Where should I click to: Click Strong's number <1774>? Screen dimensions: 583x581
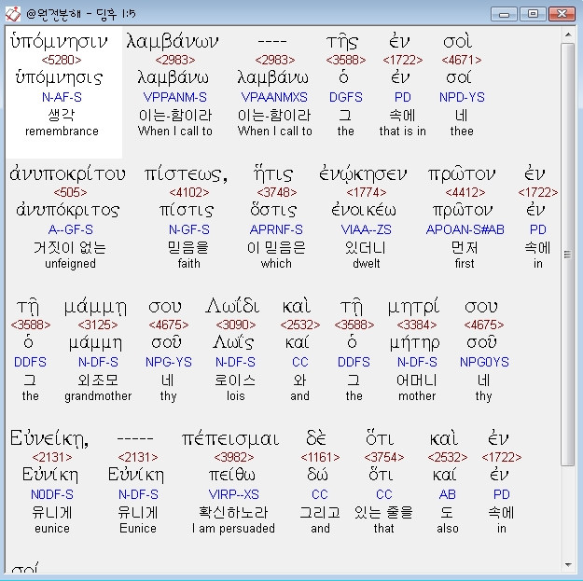(367, 192)
